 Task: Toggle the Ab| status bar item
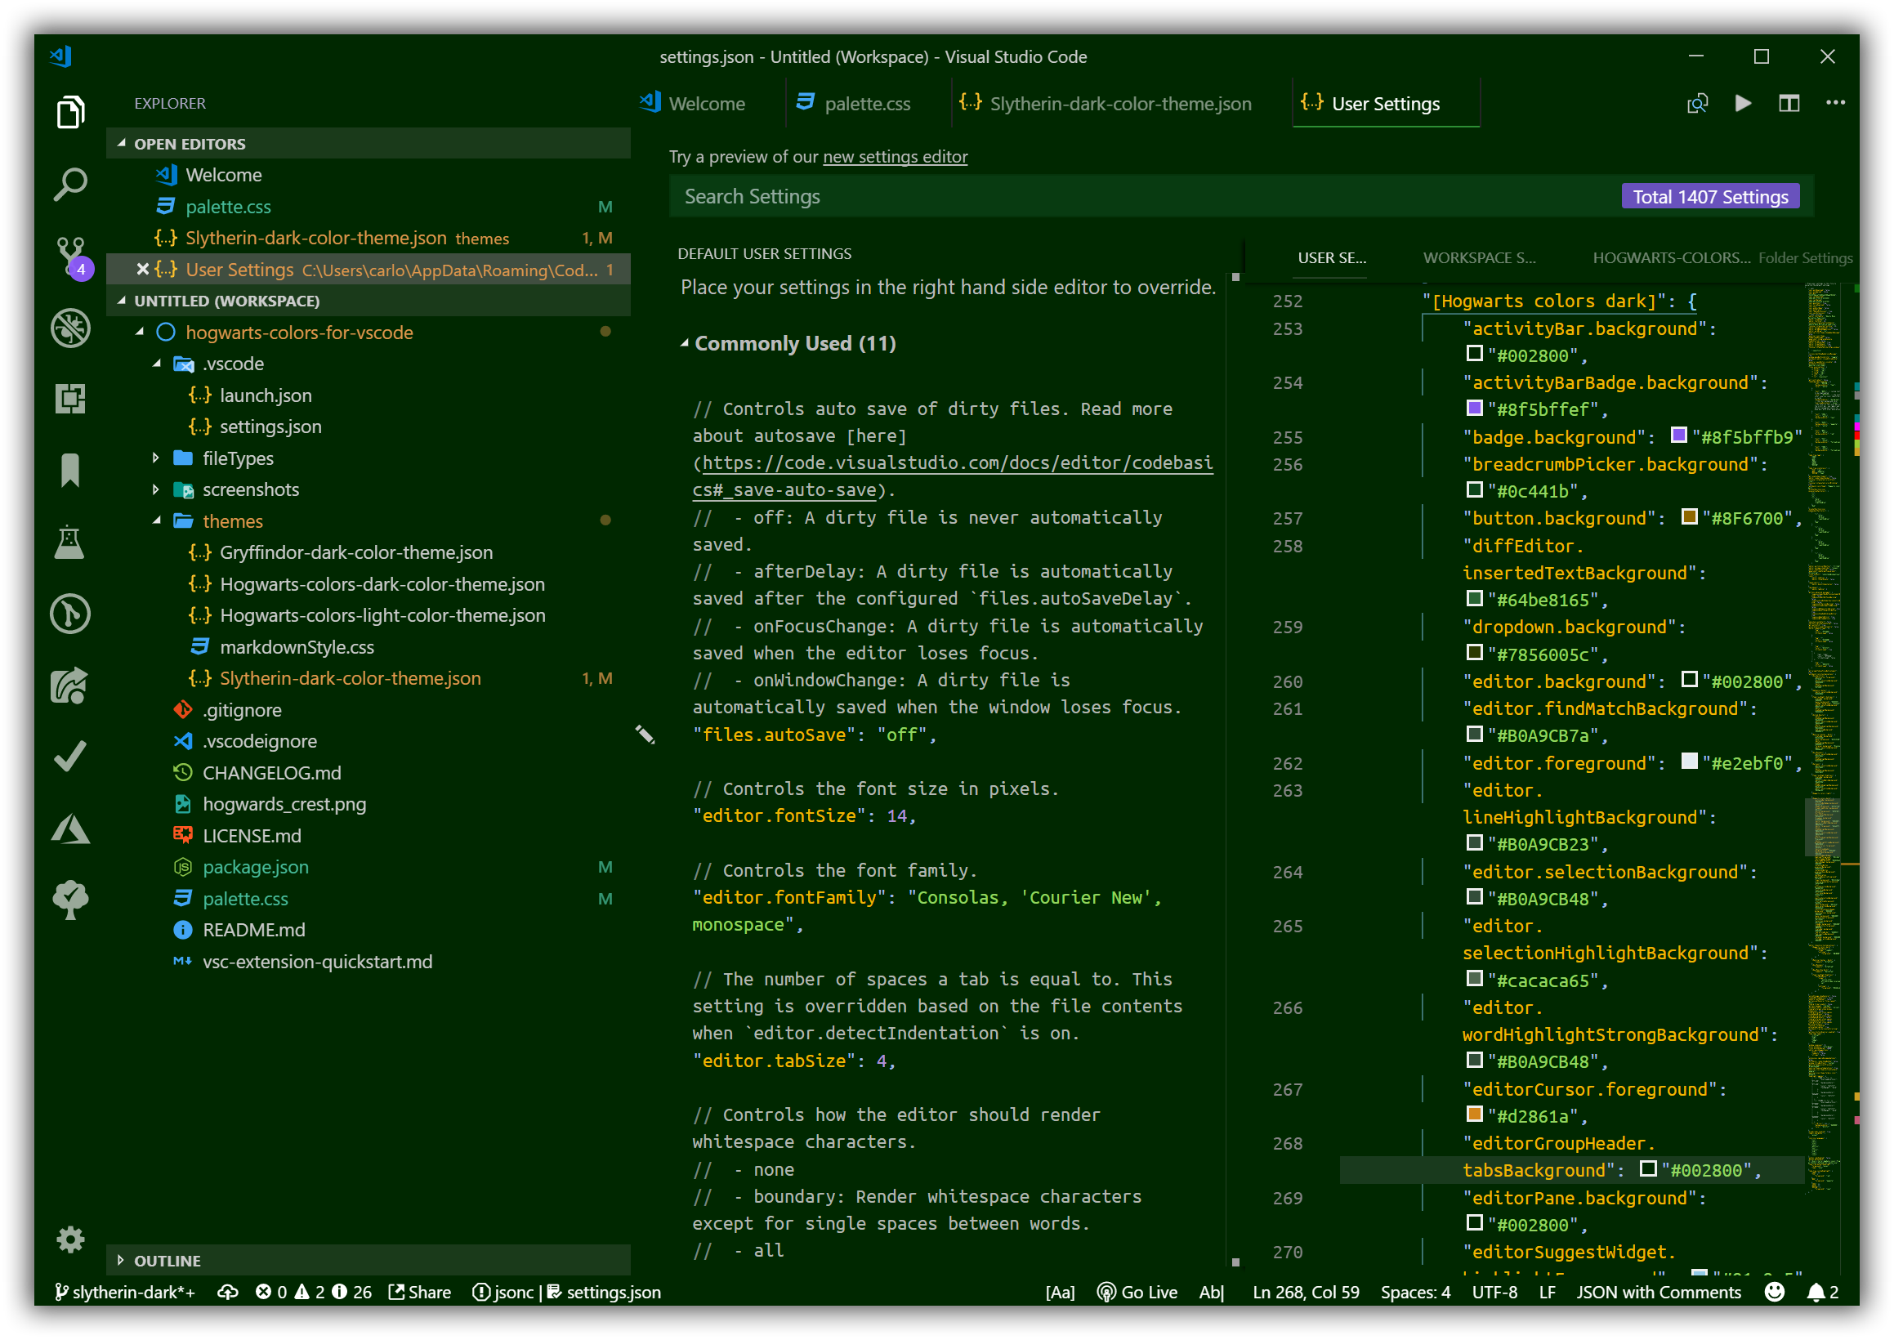pyautogui.click(x=1211, y=1292)
